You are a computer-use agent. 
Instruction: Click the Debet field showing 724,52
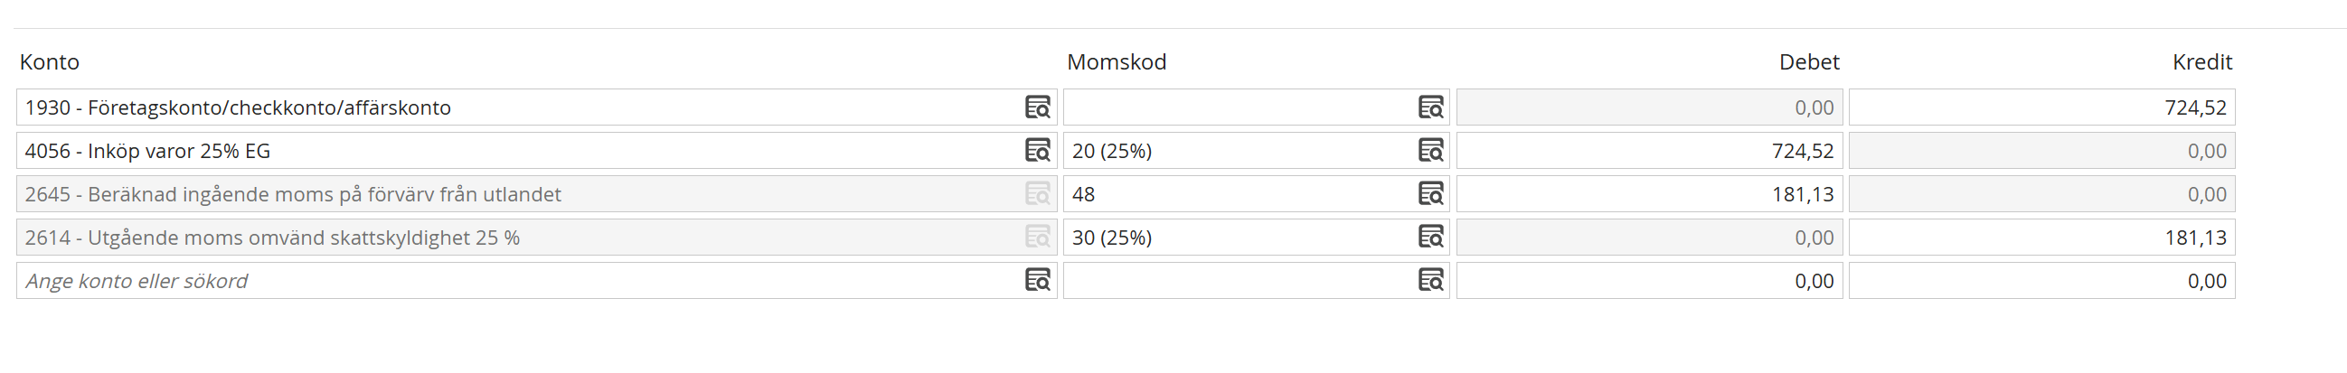(1649, 150)
